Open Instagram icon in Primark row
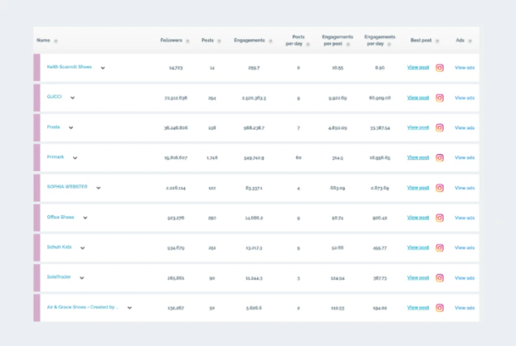Viewport: 516px width, 346px height. (440, 158)
